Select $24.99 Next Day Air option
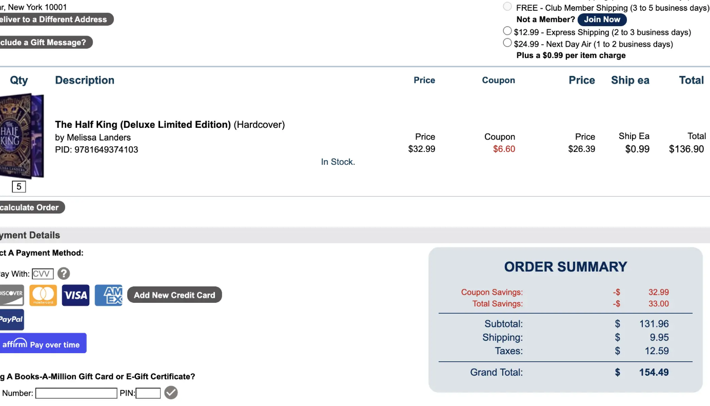 coord(507,43)
